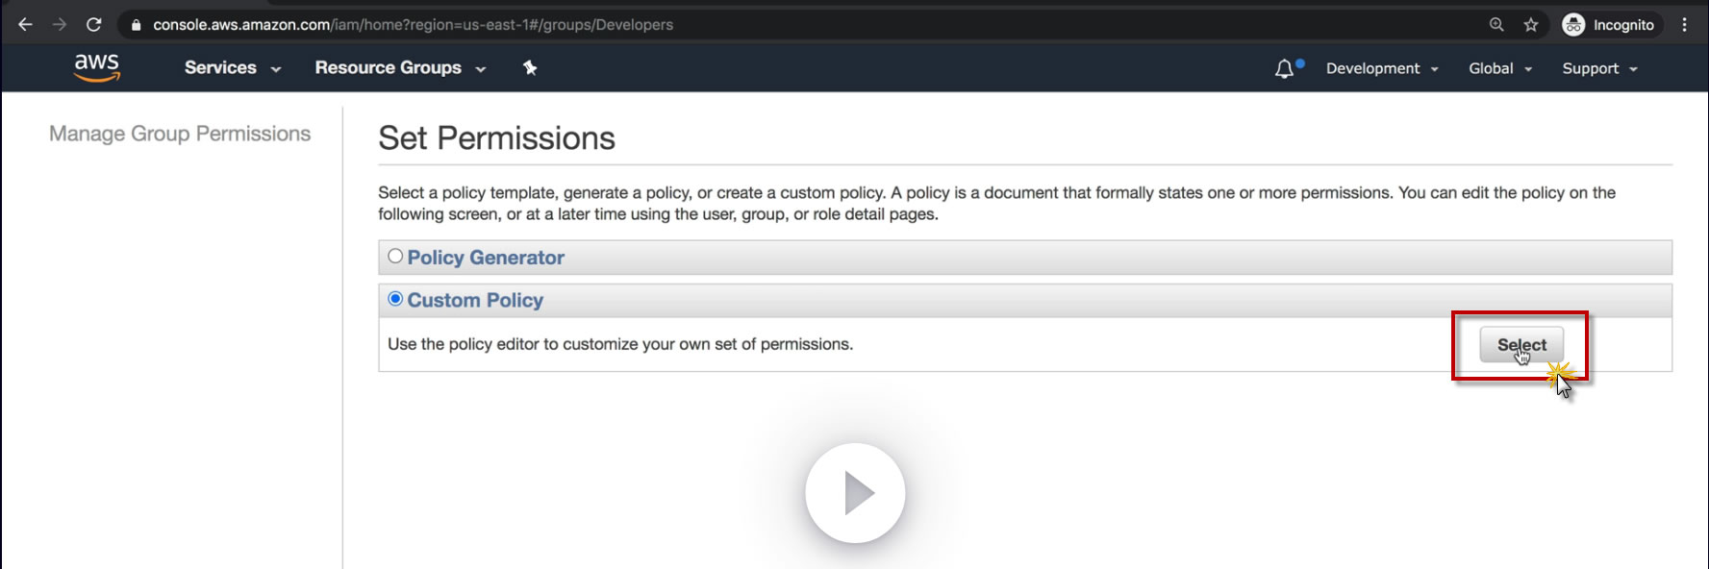Open the Support menu
Image resolution: width=1709 pixels, height=569 pixels.
pyautogui.click(x=1599, y=68)
